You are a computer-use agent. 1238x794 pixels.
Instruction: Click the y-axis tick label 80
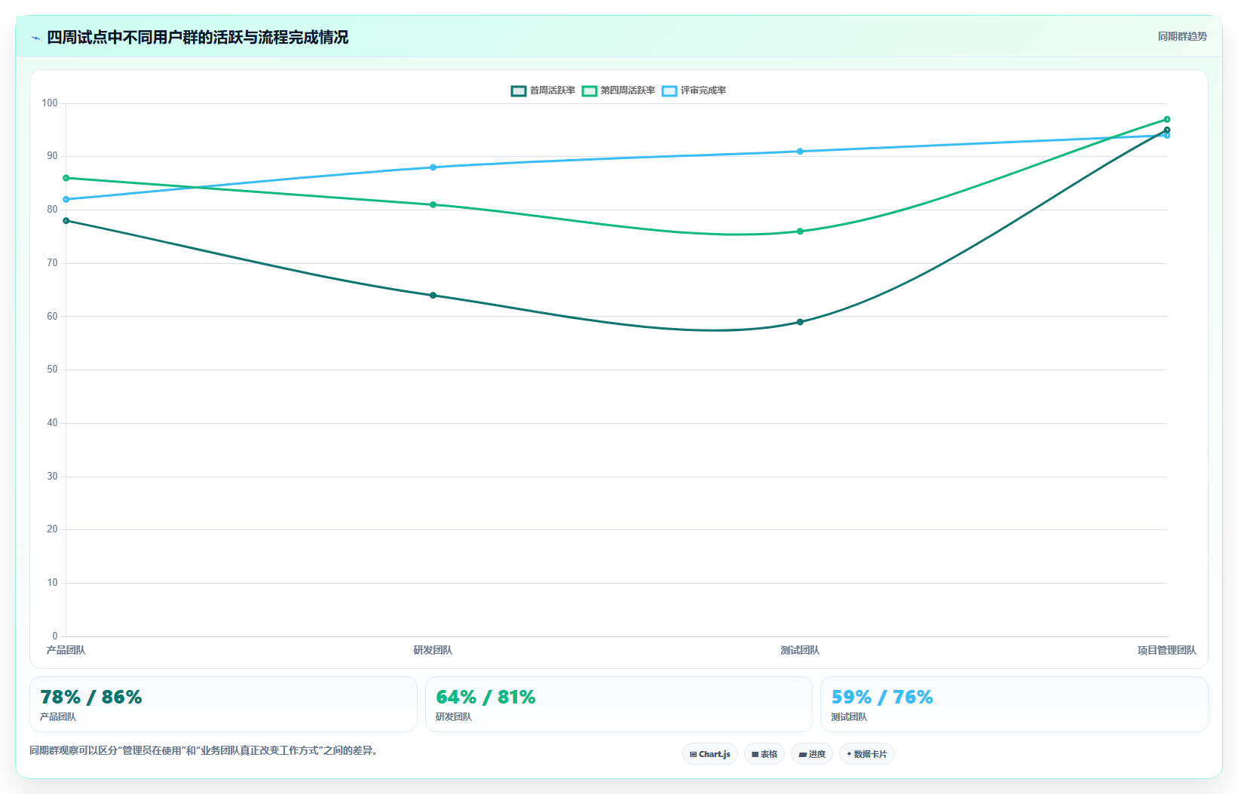52,210
